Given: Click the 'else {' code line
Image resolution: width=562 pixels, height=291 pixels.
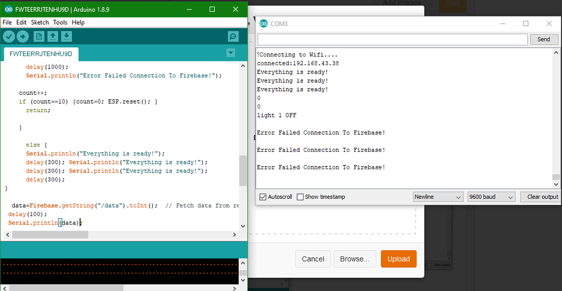Looking at the screenshot, I should (x=36, y=145).
